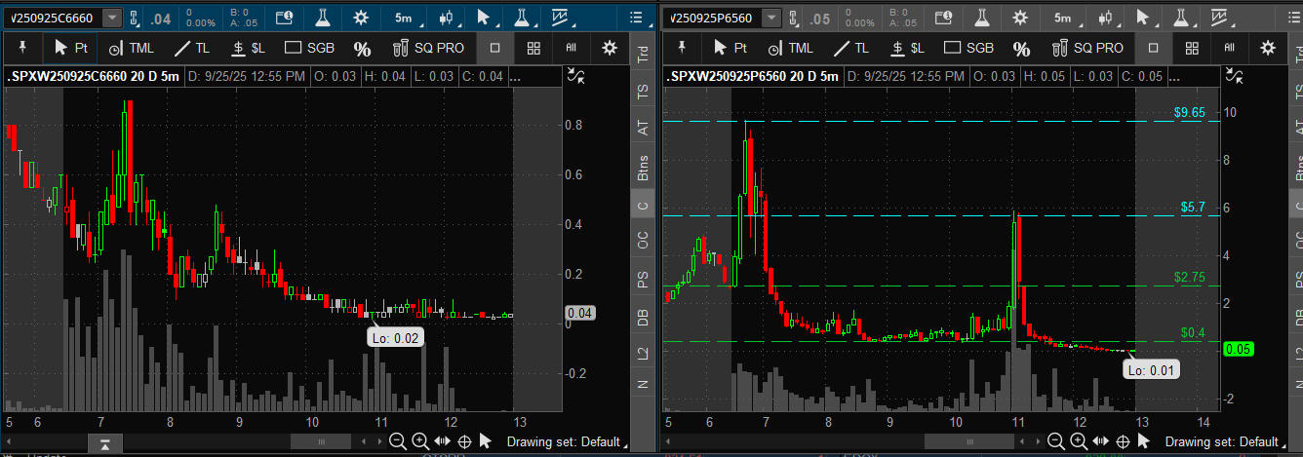Toggle single-chart layout in the right toolbar
Image resolution: width=1303 pixels, height=457 pixels.
pyautogui.click(x=1153, y=48)
